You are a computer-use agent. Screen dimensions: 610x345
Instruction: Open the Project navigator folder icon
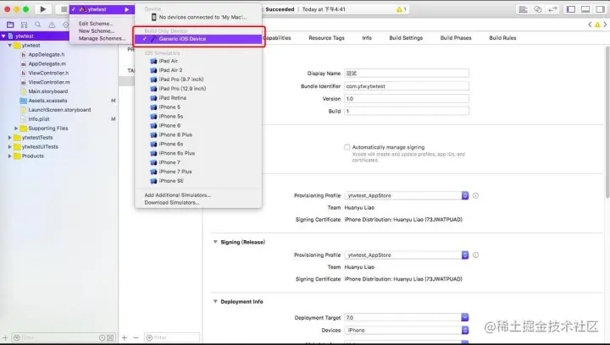10,25
